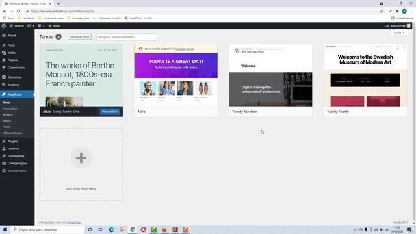This screenshot has width=416, height=234.
Task: Click the Adicionar novo tema label
Action: tap(81, 189)
